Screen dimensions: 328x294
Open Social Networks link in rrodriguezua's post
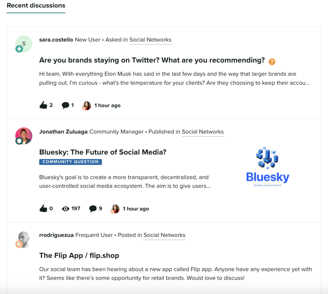(164, 235)
